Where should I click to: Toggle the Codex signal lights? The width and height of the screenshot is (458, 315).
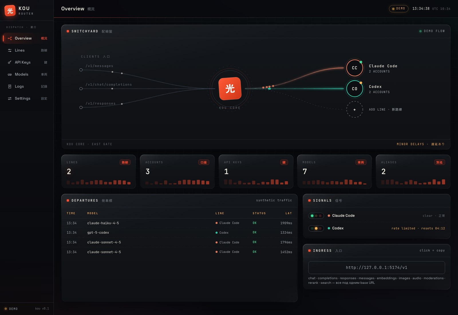316,228
